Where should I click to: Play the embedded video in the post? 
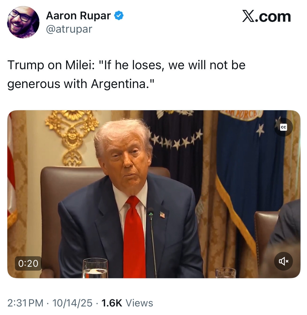(x=154, y=194)
